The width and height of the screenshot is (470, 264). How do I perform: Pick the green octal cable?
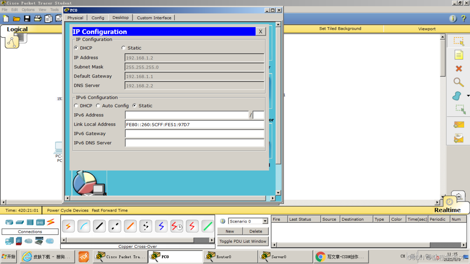(x=207, y=226)
